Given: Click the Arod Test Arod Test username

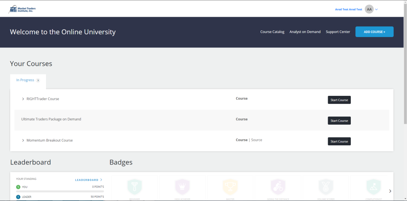Looking at the screenshot, I should pyautogui.click(x=349, y=9).
